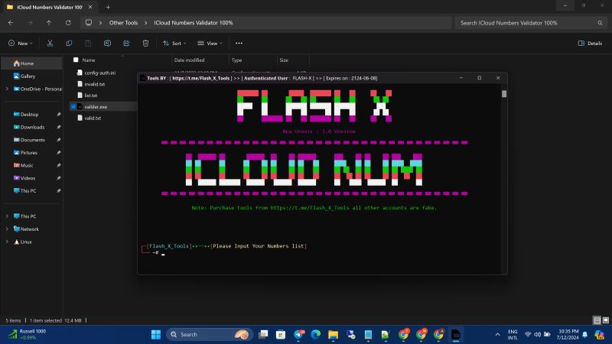This screenshot has width=612, height=344.
Task: Click chevron after Other Tools breadcrumb
Action: (x=146, y=23)
